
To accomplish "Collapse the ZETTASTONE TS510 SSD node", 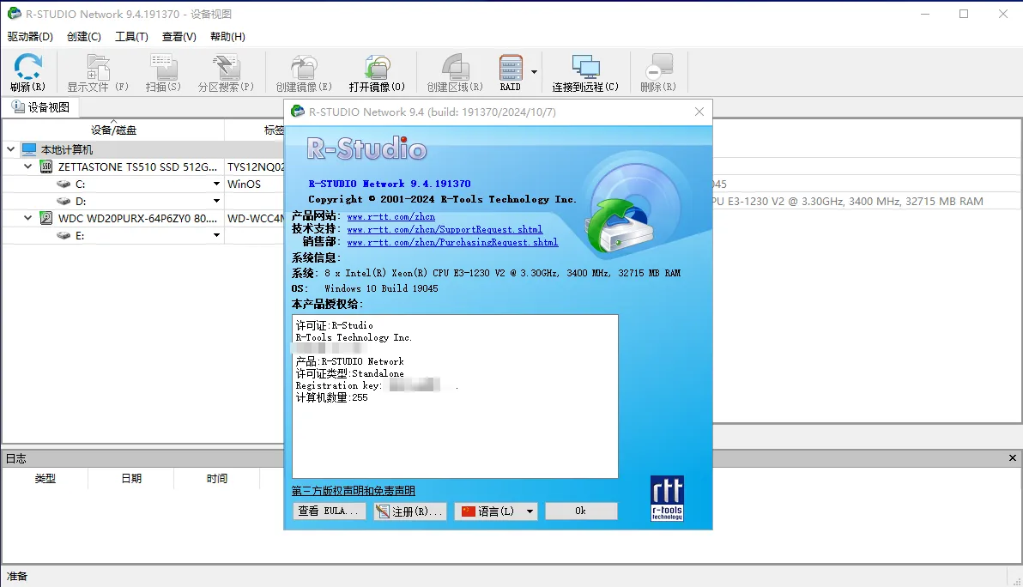I will [27, 166].
